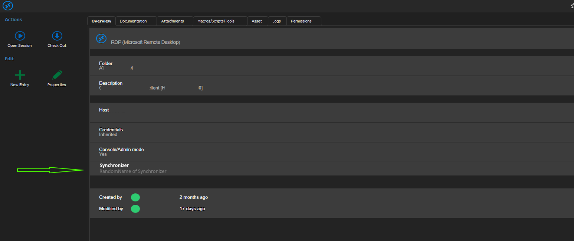Click the Folder field label

[106, 63]
